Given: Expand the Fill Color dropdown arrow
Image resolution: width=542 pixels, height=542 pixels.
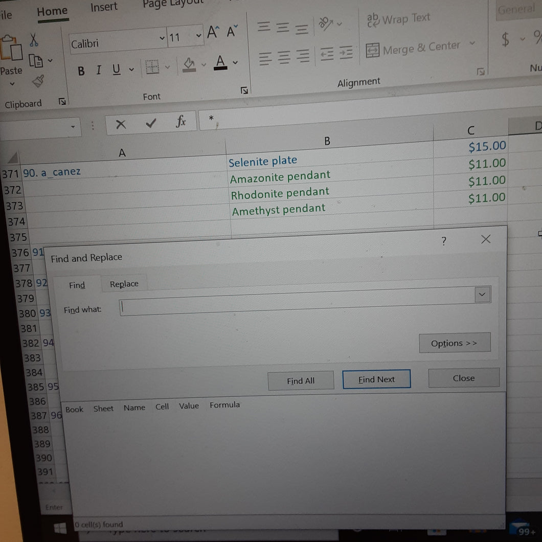Looking at the screenshot, I should click(204, 64).
